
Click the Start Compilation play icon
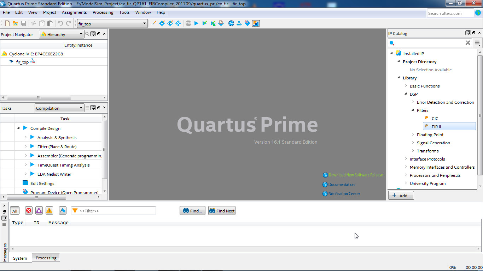(x=197, y=23)
